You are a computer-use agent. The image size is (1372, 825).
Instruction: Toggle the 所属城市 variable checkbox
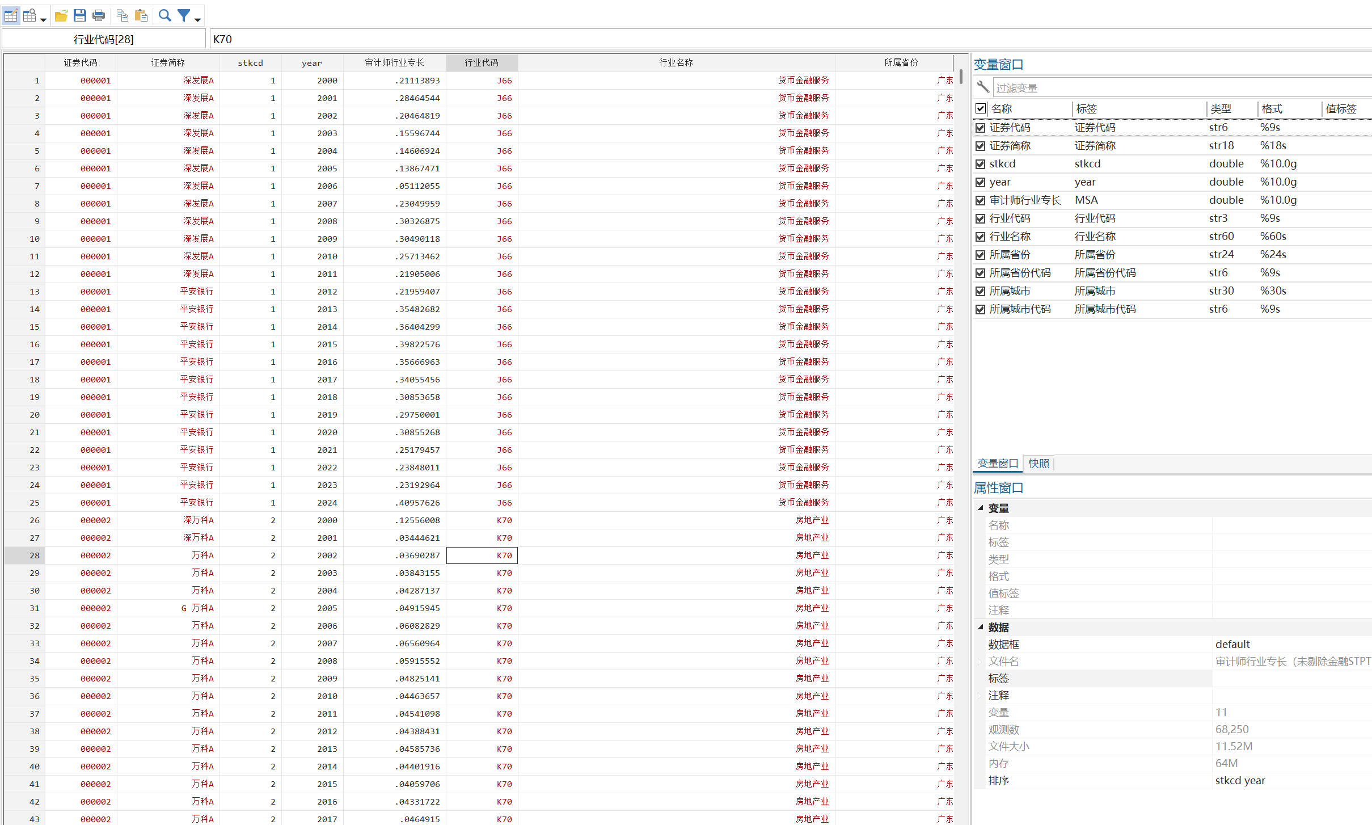point(980,291)
